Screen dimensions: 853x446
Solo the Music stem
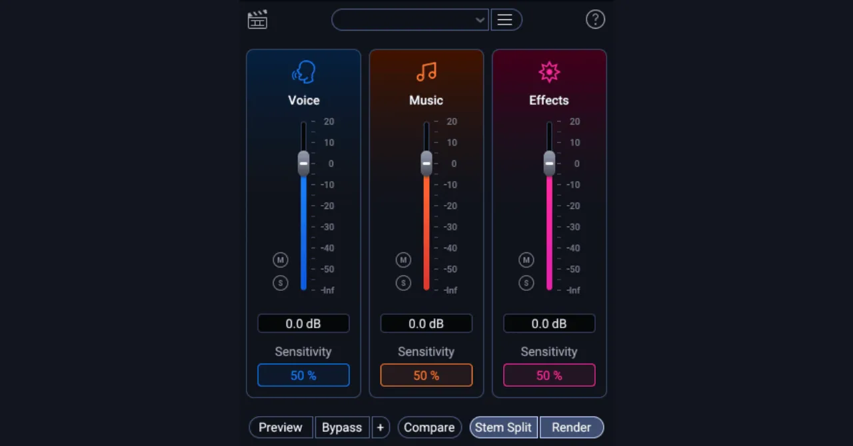pos(403,283)
